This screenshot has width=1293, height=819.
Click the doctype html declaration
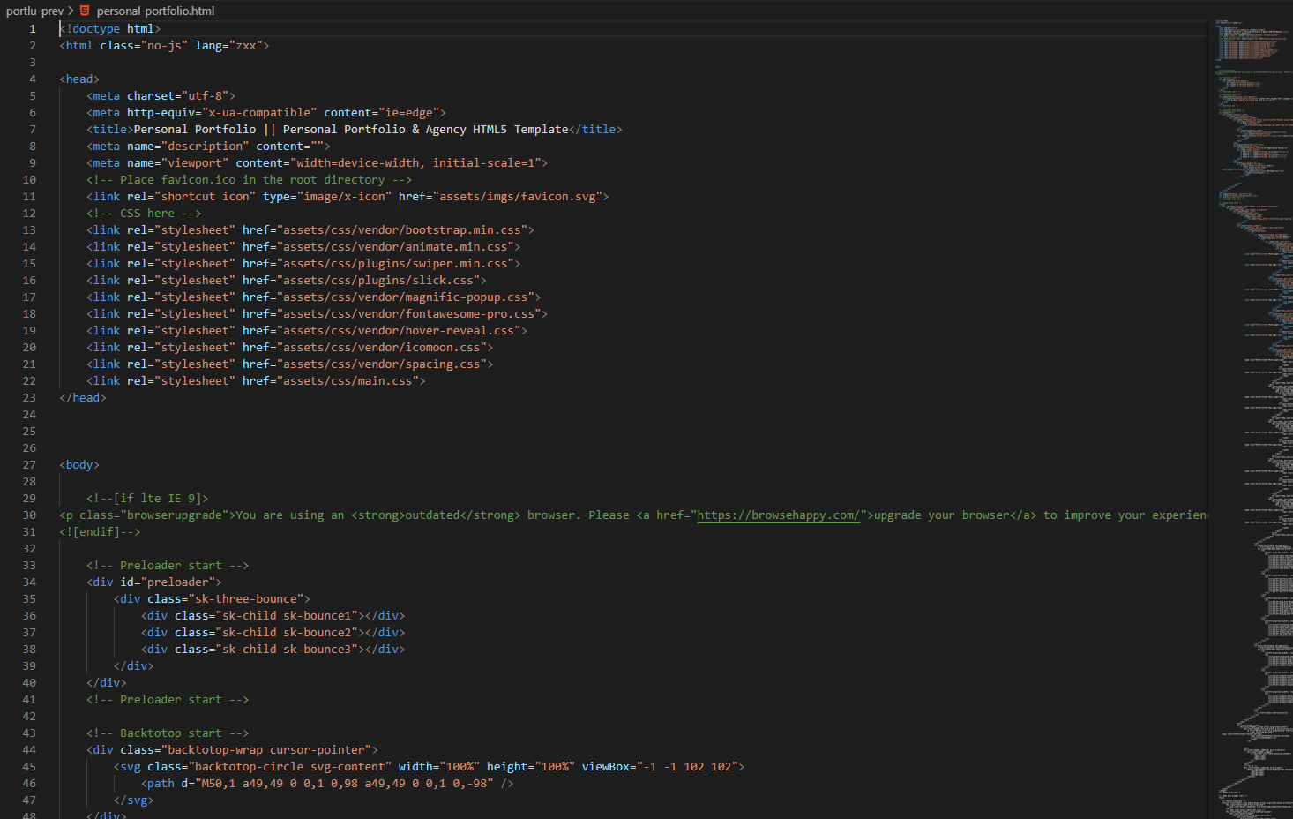click(x=110, y=29)
